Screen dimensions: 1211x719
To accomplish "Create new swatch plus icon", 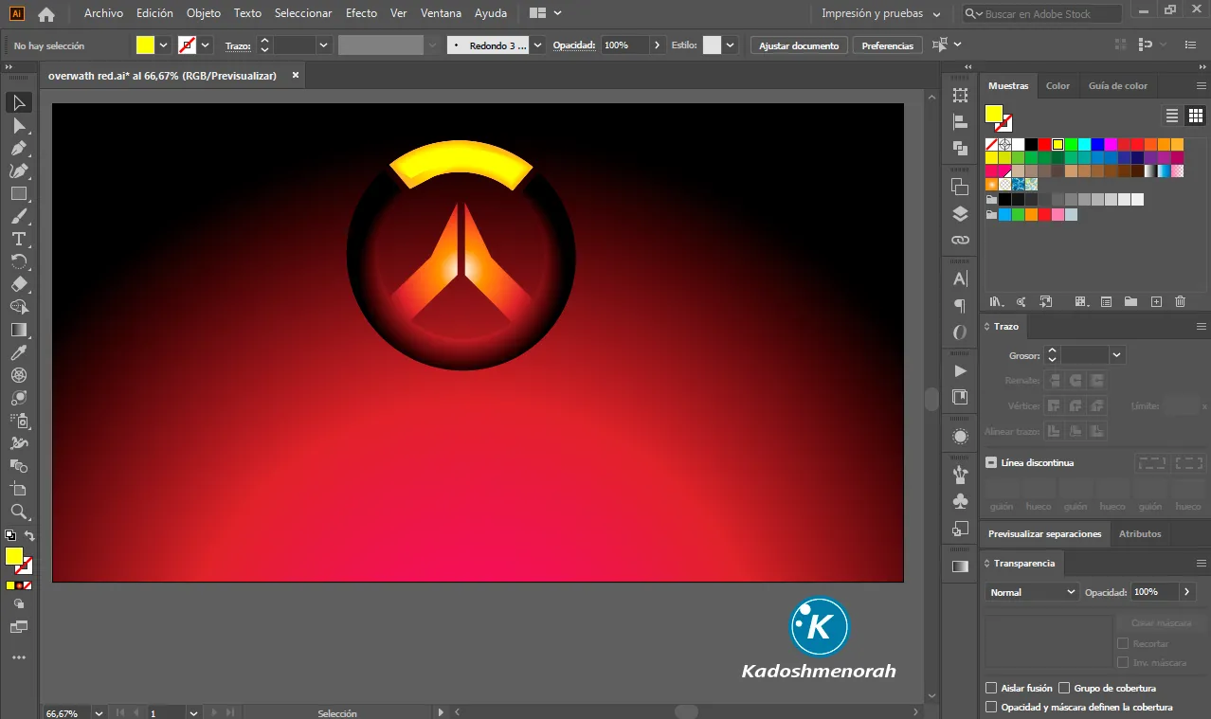I will [1156, 301].
